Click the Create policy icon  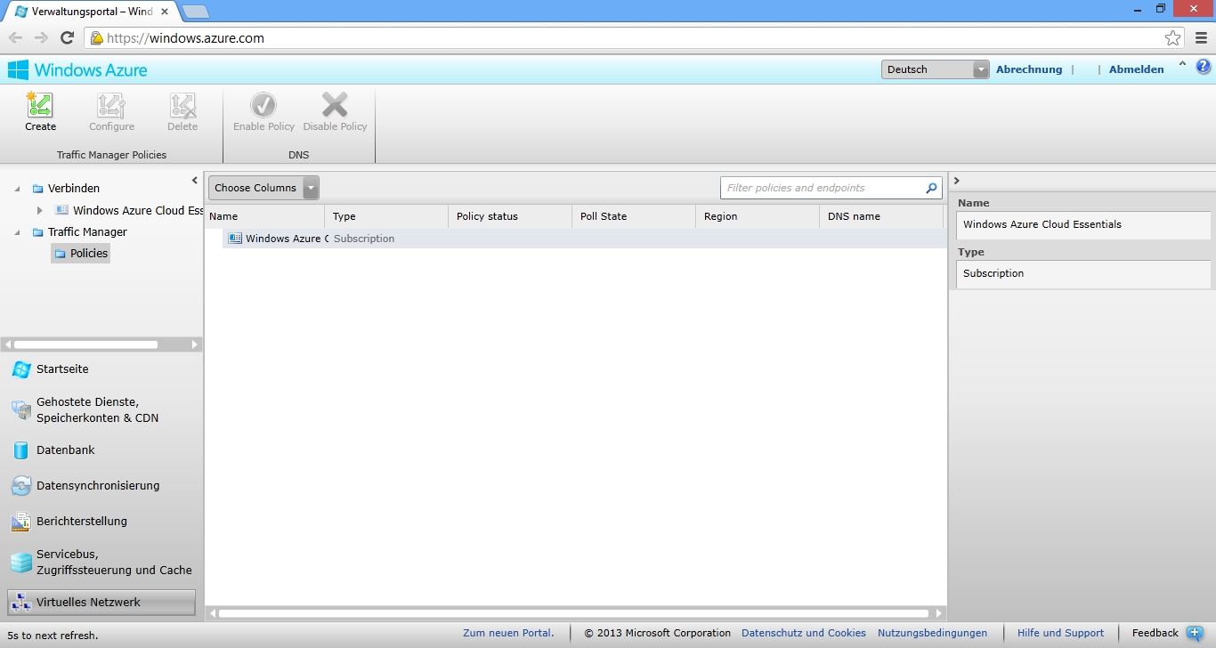tap(40, 106)
